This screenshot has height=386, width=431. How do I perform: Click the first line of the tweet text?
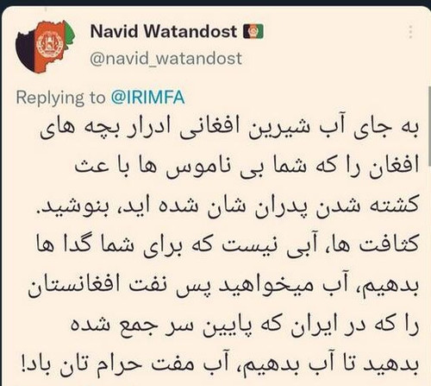(x=229, y=129)
